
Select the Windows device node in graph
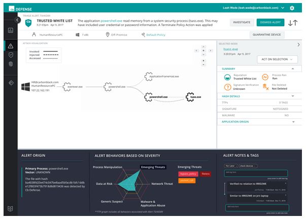point(25,87)
